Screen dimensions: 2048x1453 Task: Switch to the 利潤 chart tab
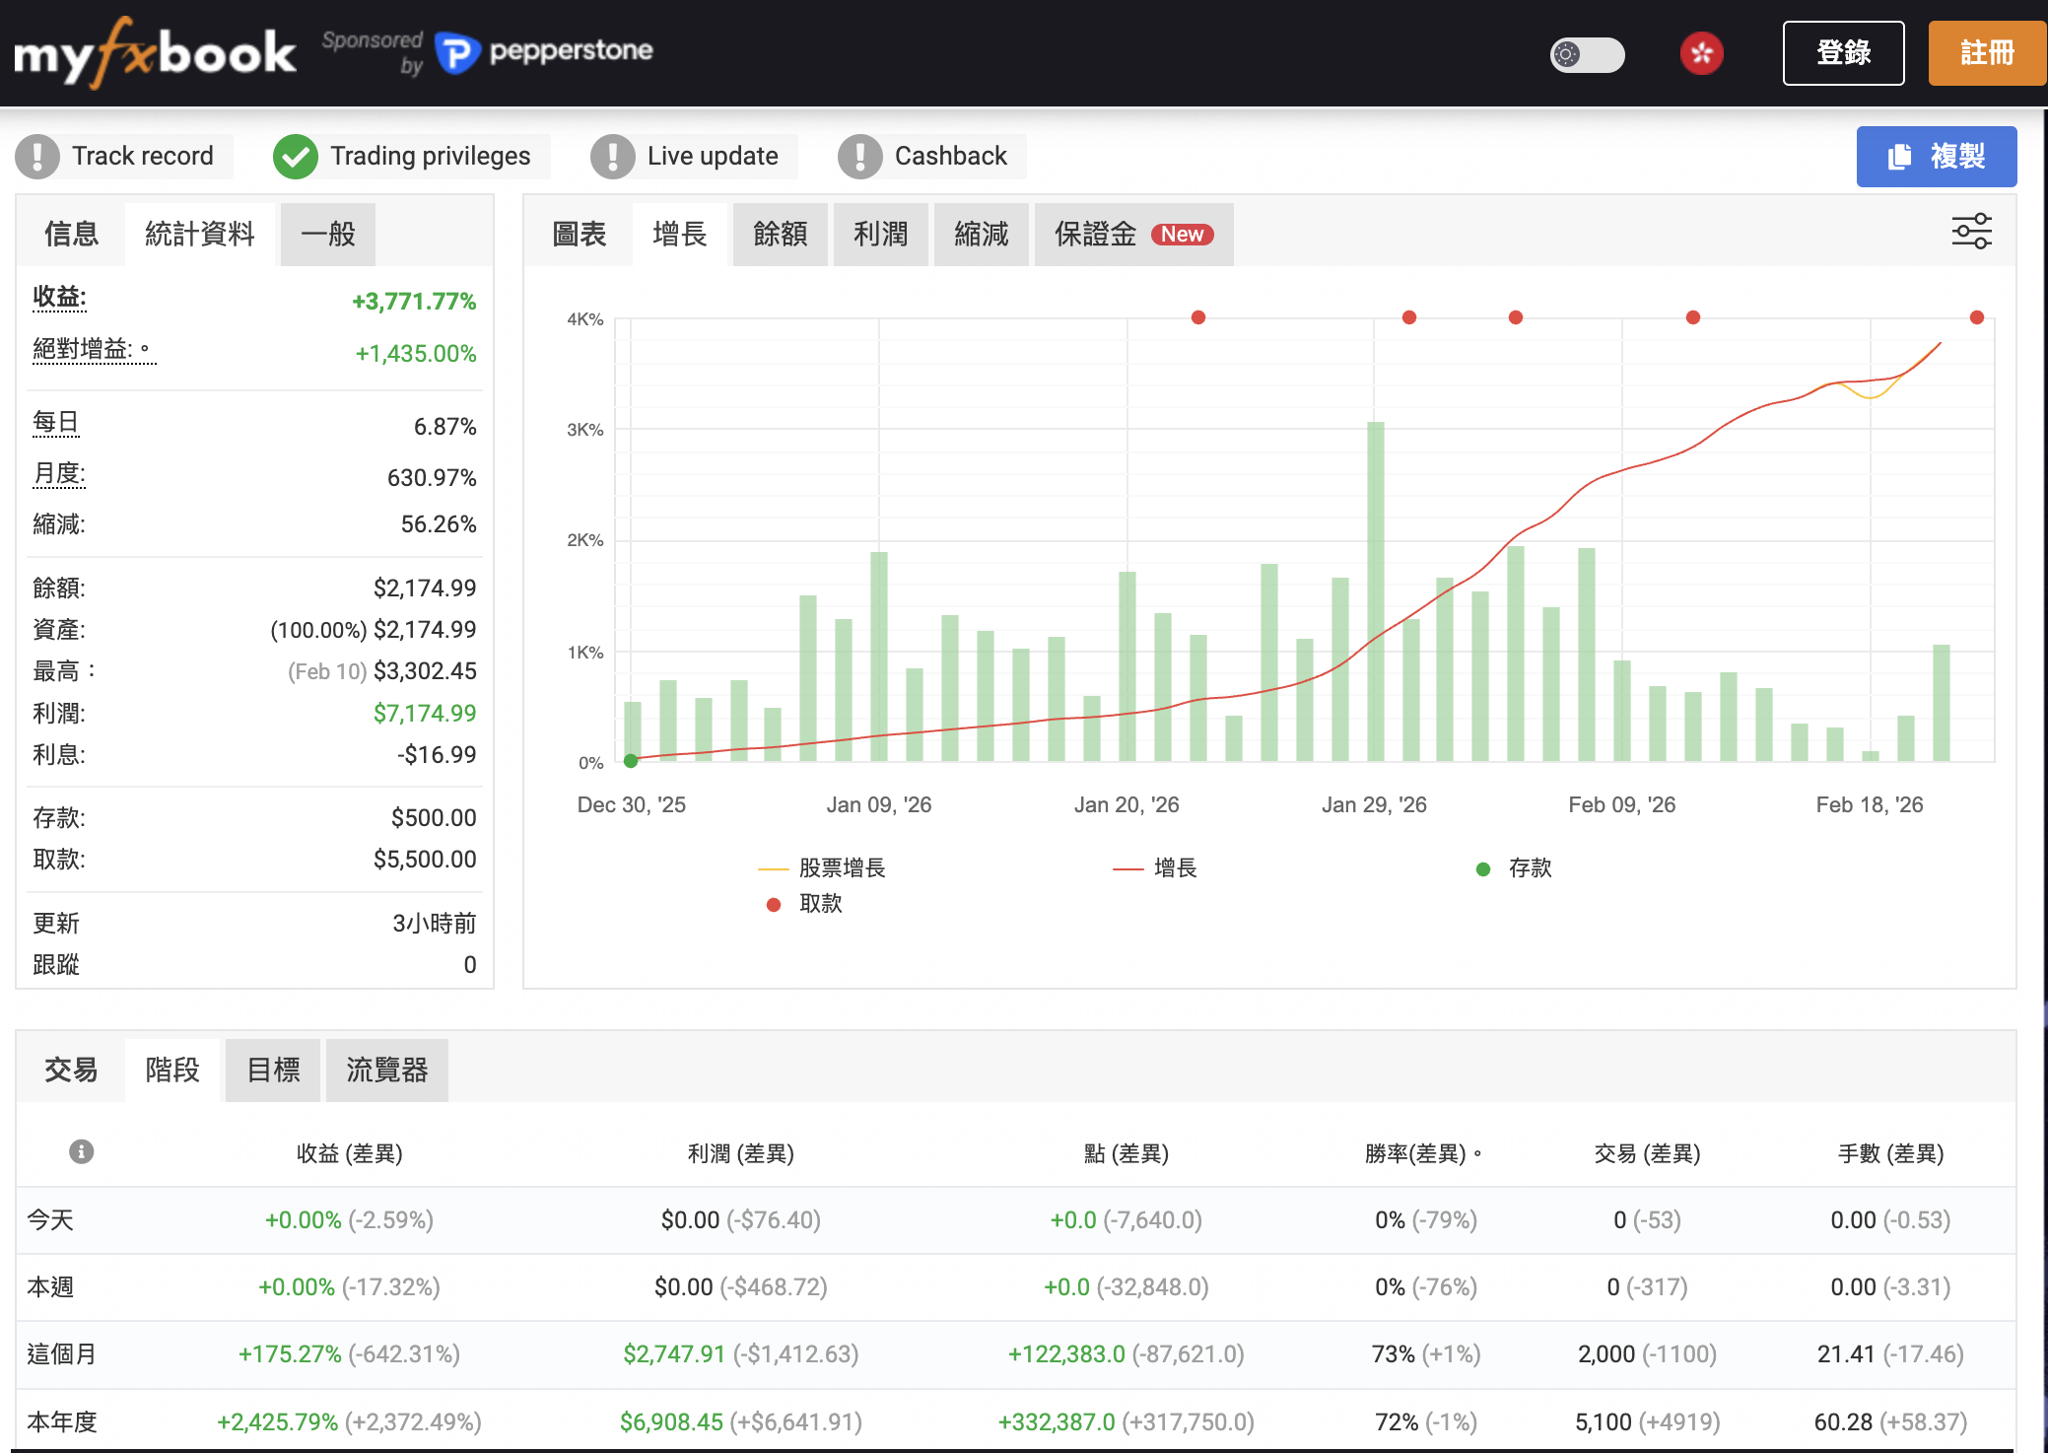pyautogui.click(x=880, y=234)
